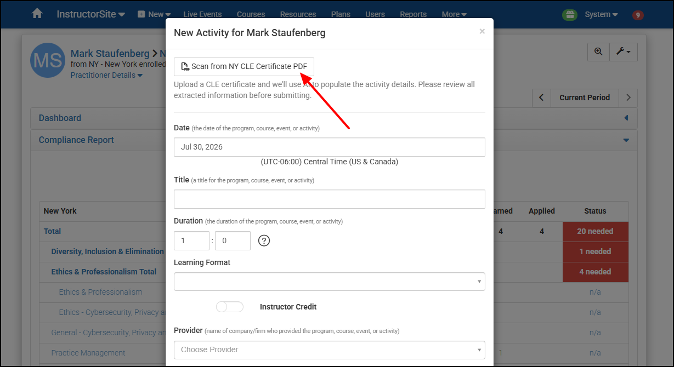Expand Practitioner Details

coord(106,75)
